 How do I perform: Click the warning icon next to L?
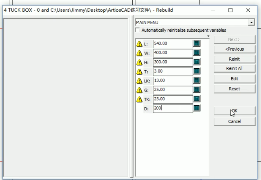point(139,44)
